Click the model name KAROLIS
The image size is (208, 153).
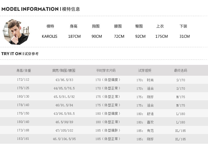pyautogui.click(x=49, y=36)
